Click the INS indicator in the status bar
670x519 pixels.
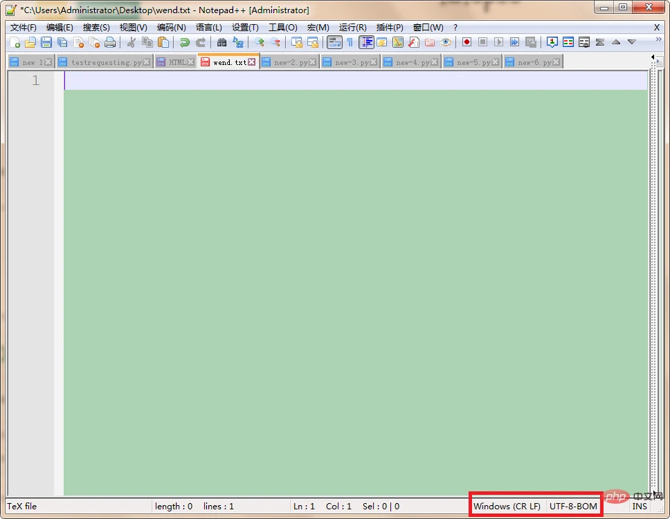click(639, 506)
